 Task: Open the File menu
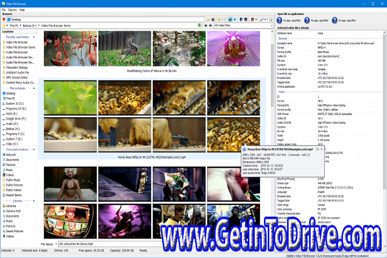coord(3,10)
